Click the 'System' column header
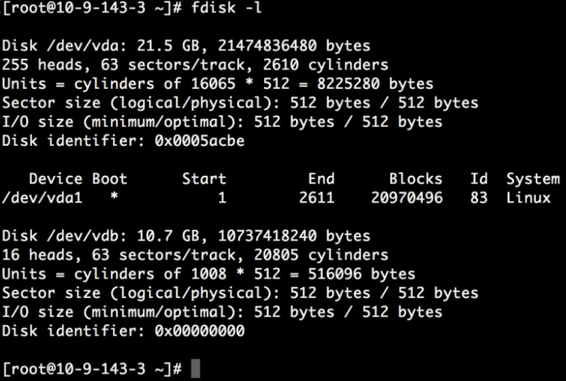This screenshot has width=566, height=381. (x=533, y=179)
